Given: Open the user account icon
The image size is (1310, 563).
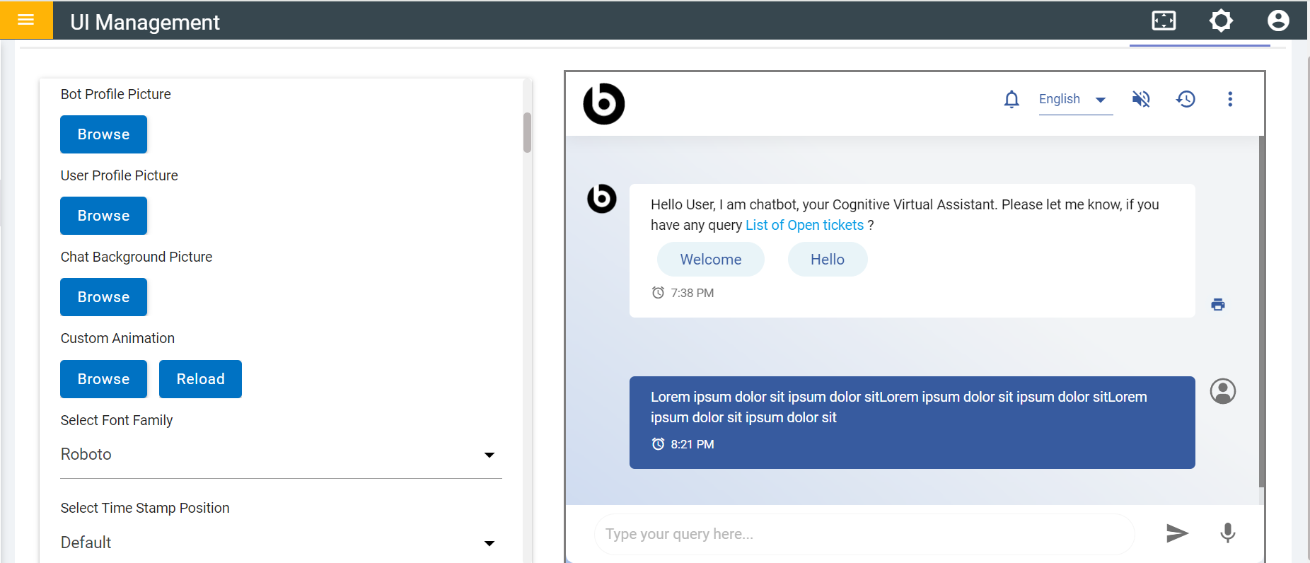Looking at the screenshot, I should (x=1277, y=21).
